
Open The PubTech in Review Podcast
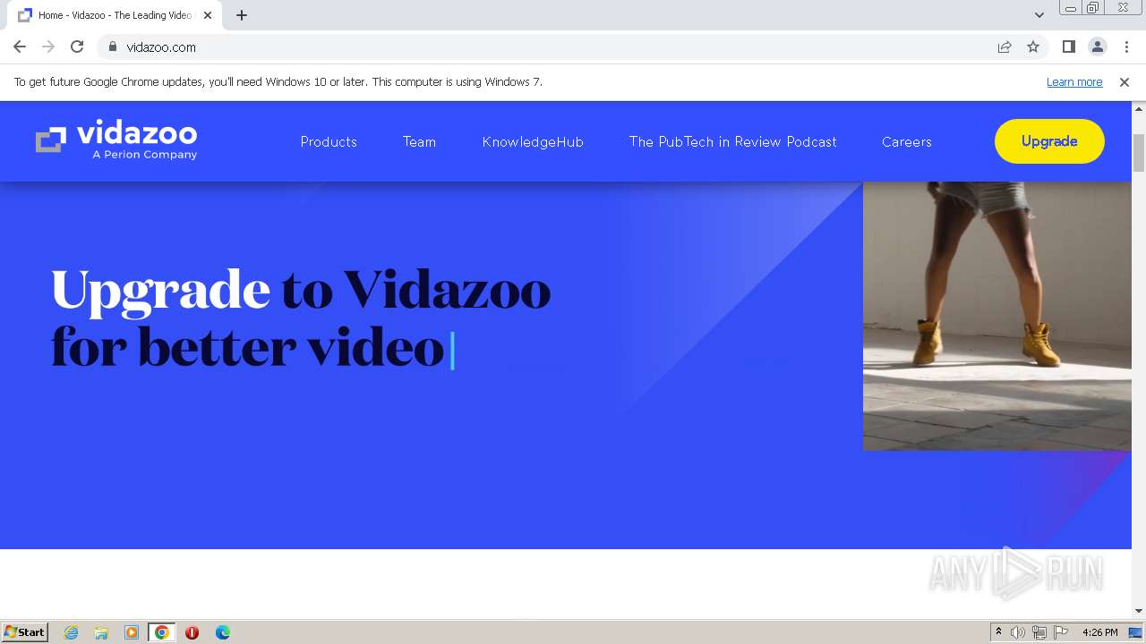click(x=732, y=141)
